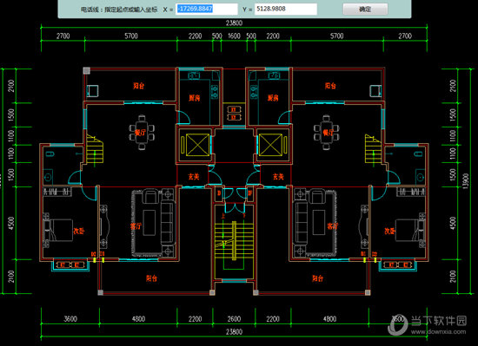
Task: Click the 餐厅 label in the left unit
Action: (140, 133)
